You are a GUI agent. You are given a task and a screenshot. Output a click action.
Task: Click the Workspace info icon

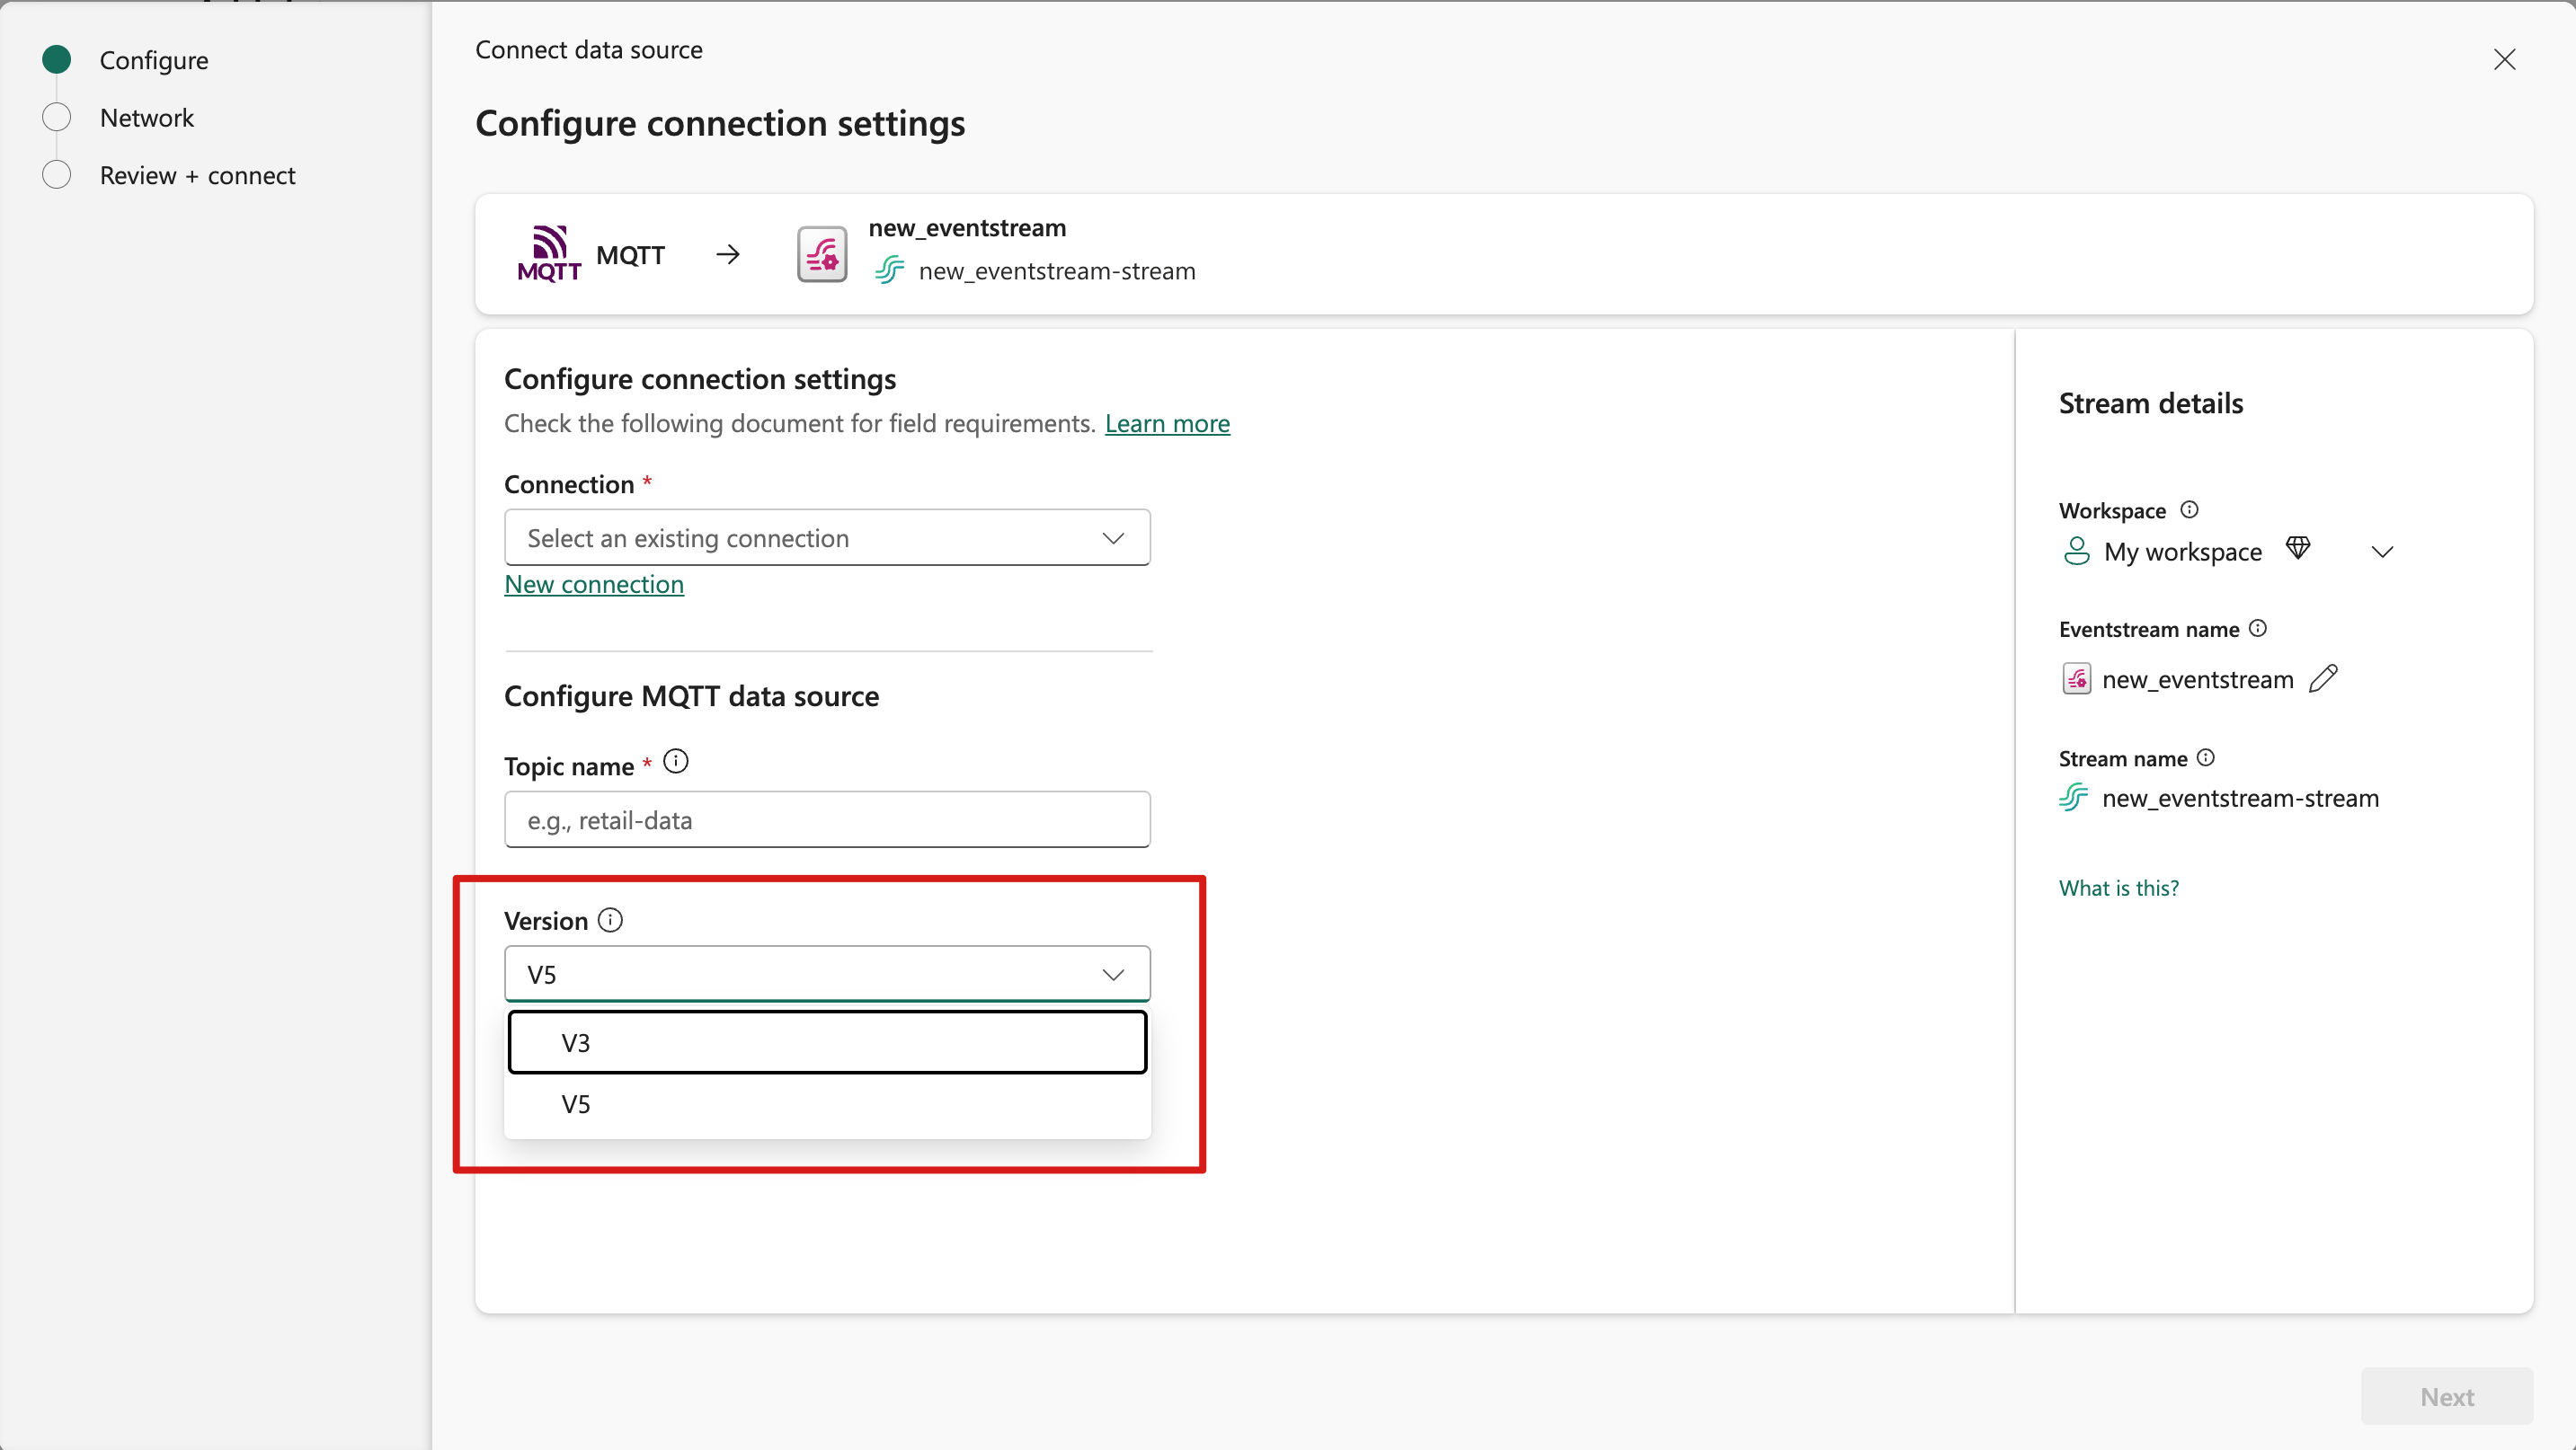2189,509
